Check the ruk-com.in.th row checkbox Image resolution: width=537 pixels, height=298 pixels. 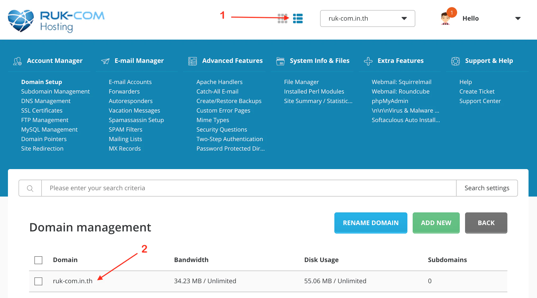point(38,281)
